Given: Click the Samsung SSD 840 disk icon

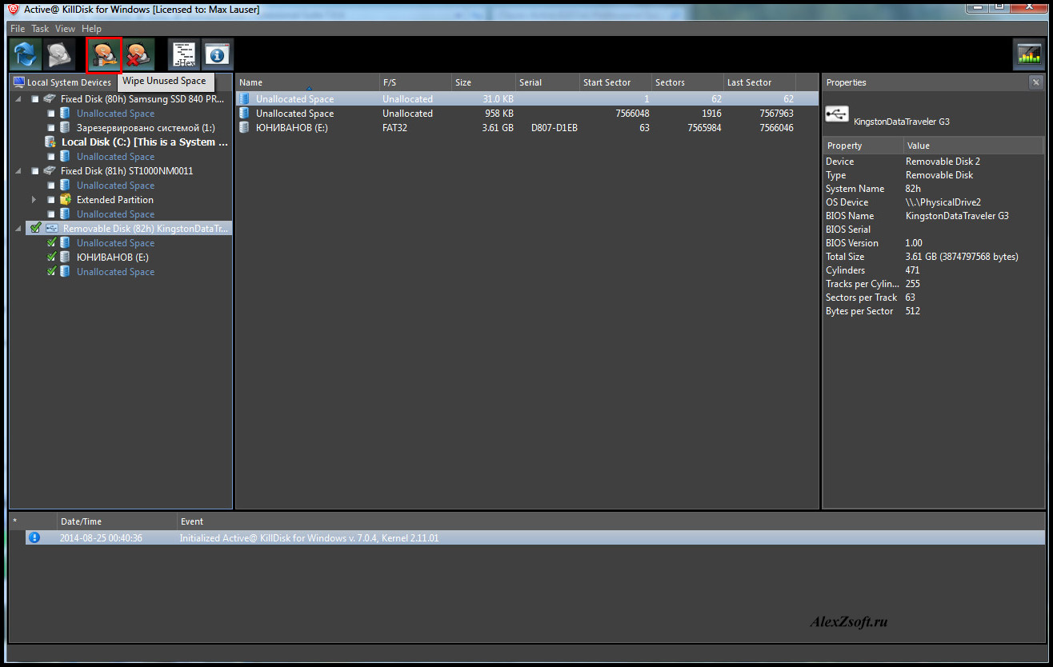Looking at the screenshot, I should 50,99.
